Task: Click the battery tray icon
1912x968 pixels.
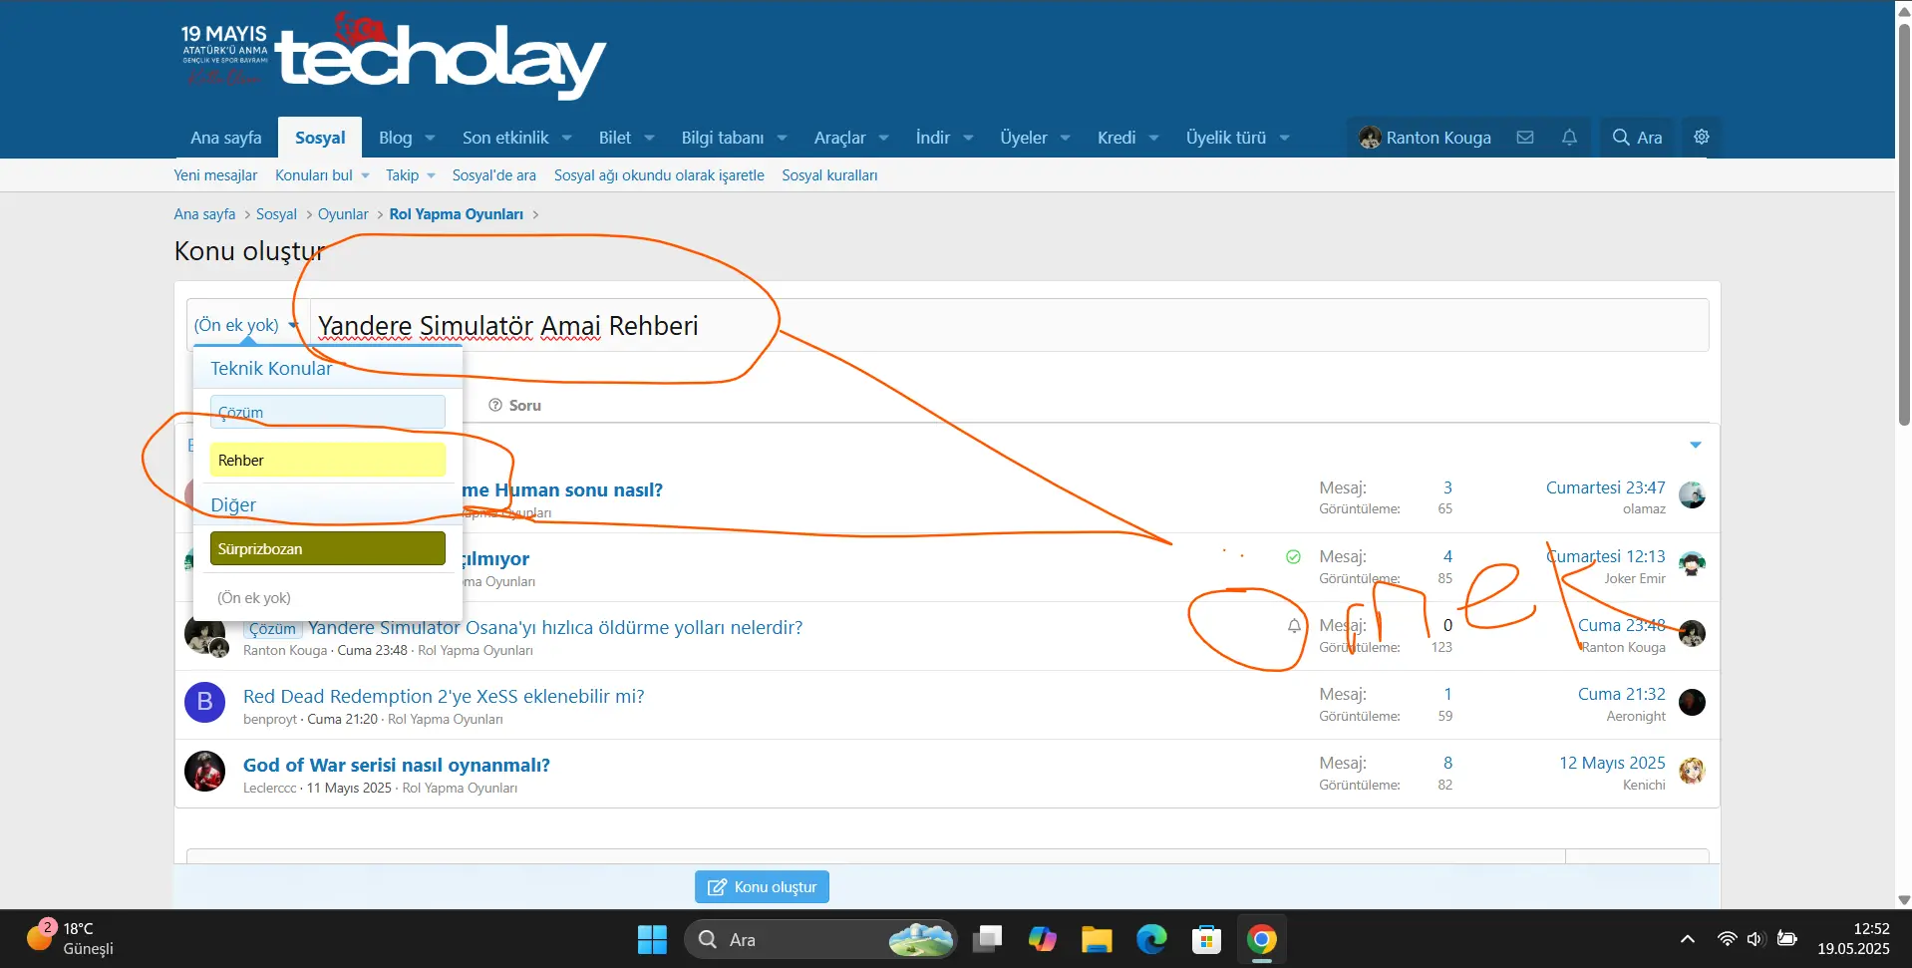Action: click(x=1787, y=939)
